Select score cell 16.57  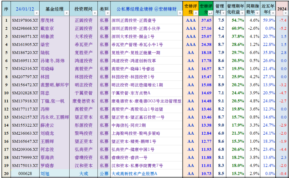[206, 69]
